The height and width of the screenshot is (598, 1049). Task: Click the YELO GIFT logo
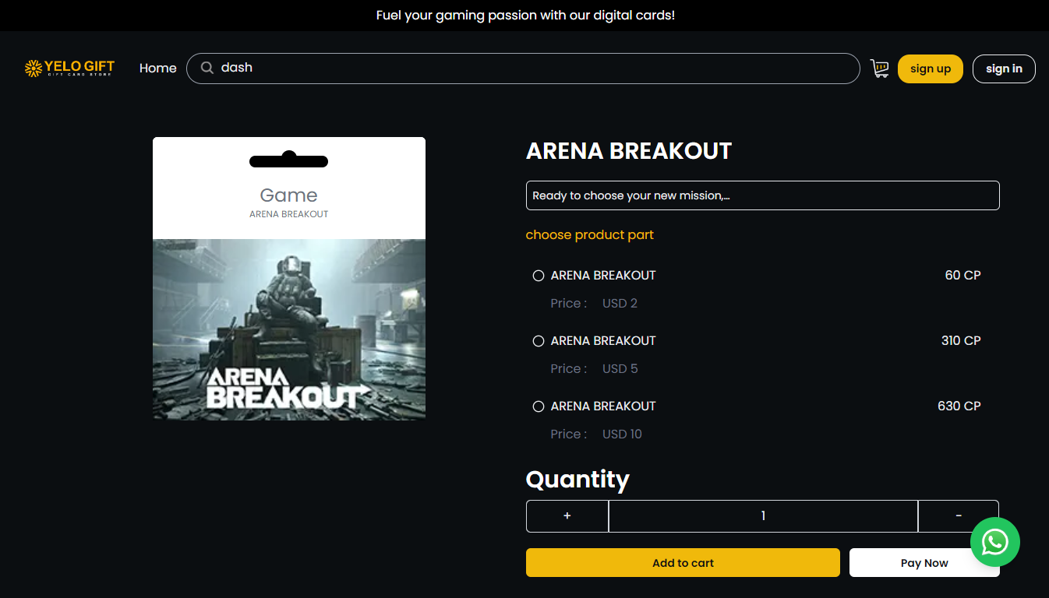tap(69, 69)
